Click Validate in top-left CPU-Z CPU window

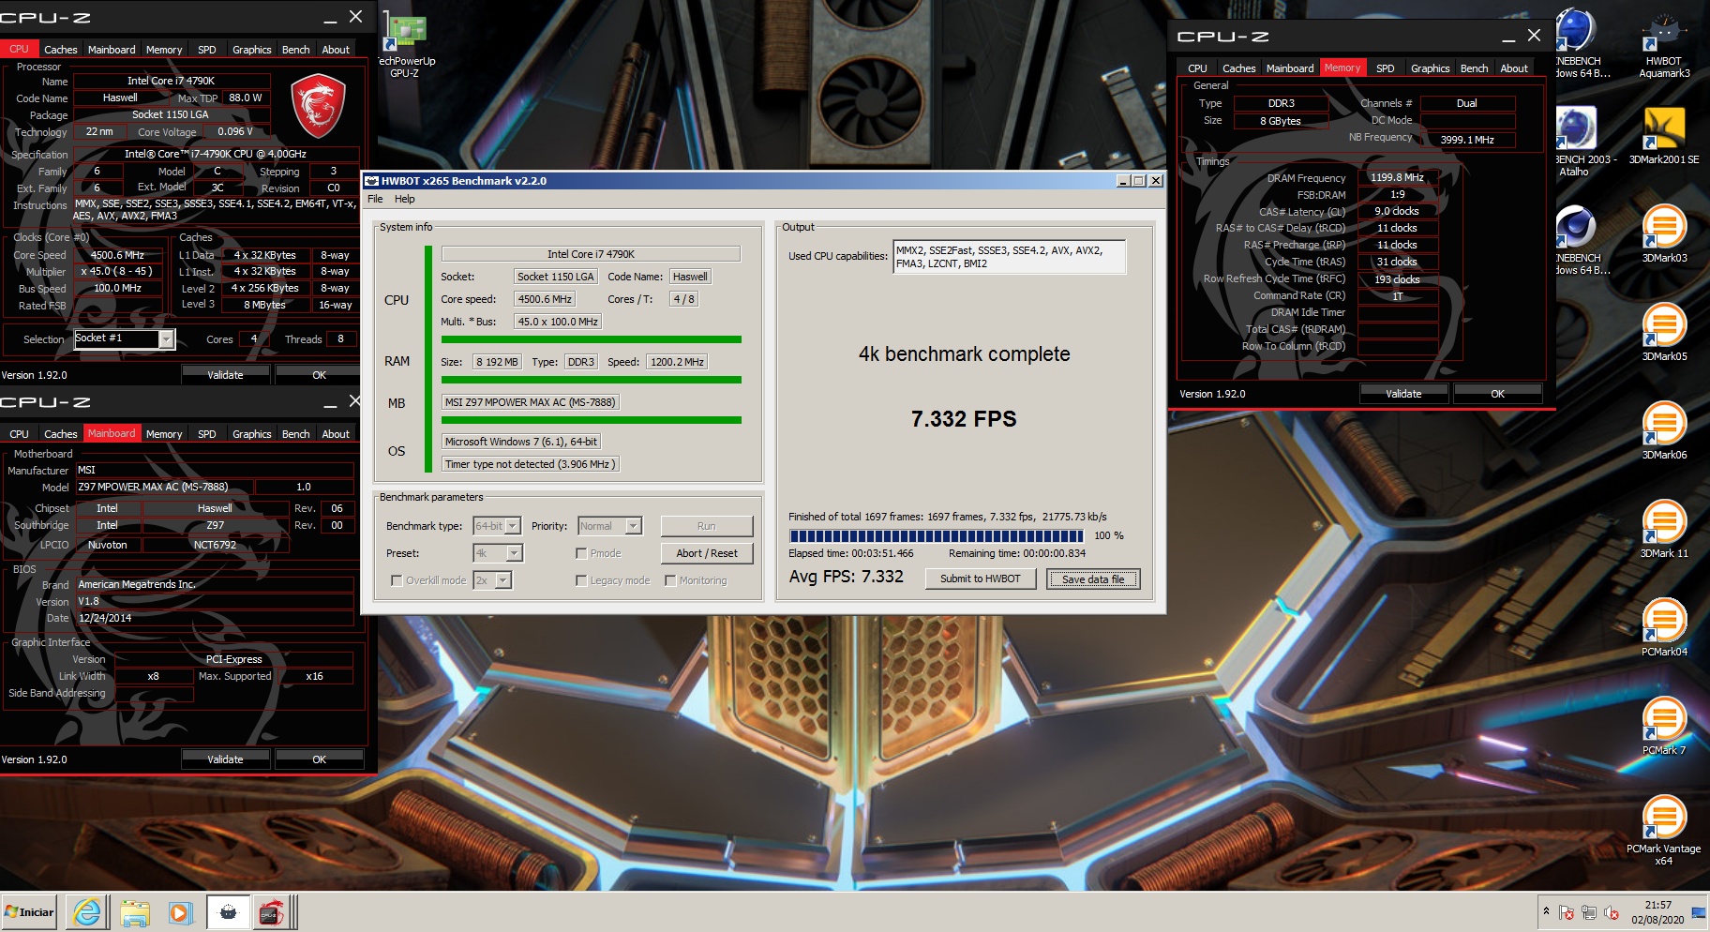[x=225, y=375]
